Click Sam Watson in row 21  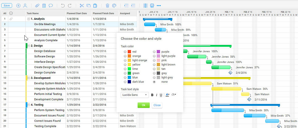coord(128,126)
